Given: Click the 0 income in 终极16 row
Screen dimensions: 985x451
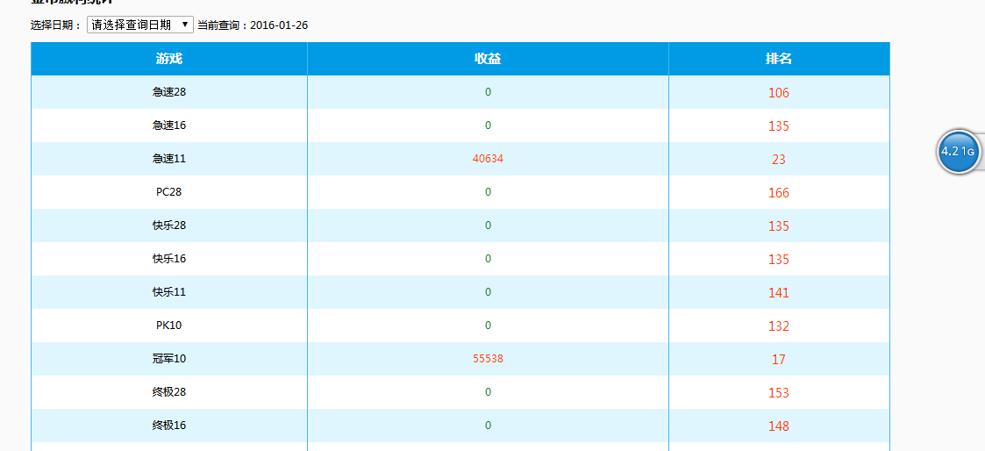Looking at the screenshot, I should click(488, 426).
